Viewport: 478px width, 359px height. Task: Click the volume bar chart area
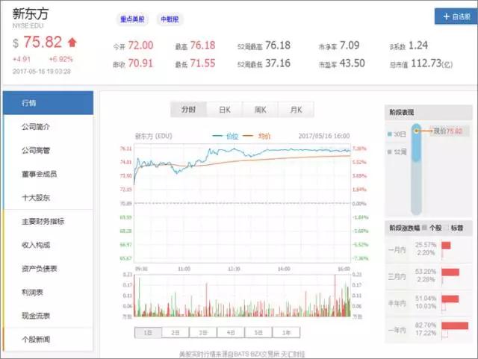[x=242, y=296]
